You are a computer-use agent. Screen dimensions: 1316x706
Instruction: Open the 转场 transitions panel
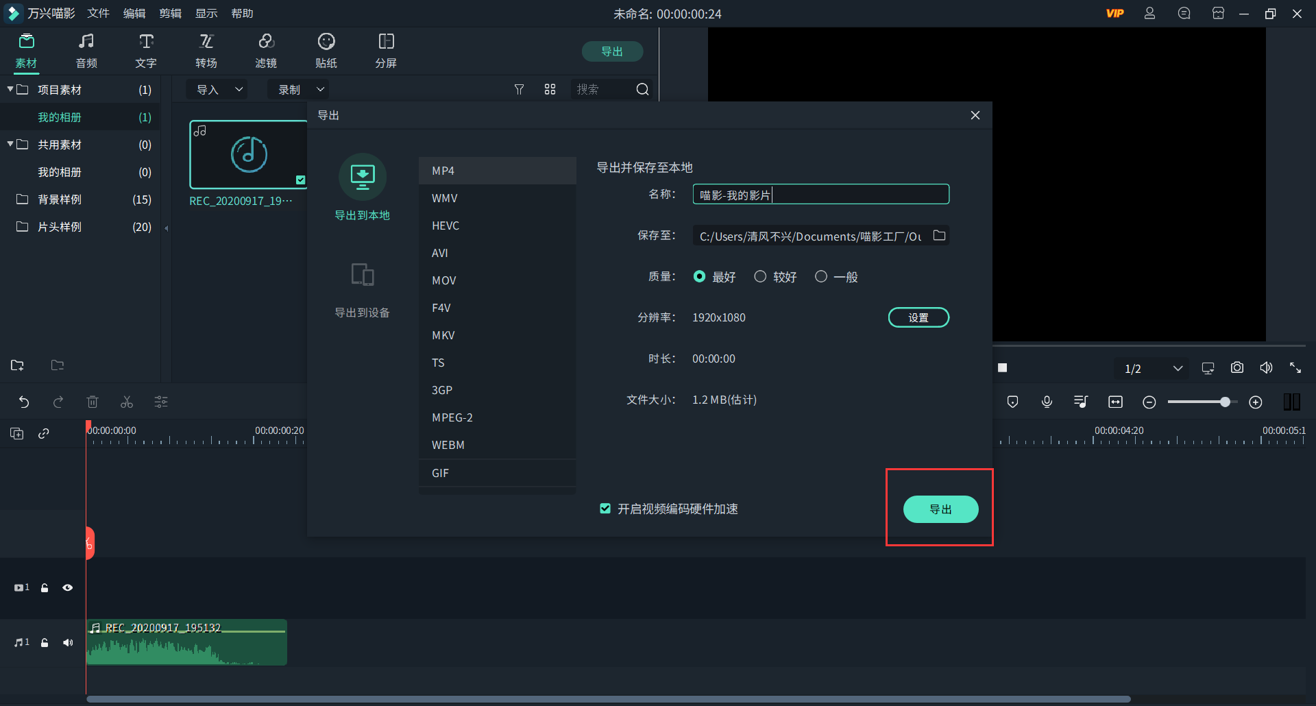click(x=206, y=50)
